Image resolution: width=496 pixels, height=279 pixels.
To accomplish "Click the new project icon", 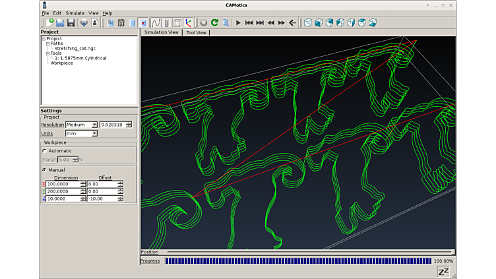I will [49, 22].
